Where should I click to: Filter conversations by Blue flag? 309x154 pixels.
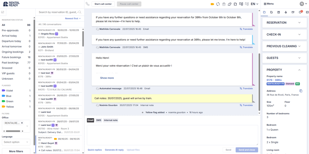[16, 96]
